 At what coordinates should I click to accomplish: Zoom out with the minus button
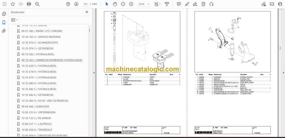pyautogui.click(x=123, y=4)
